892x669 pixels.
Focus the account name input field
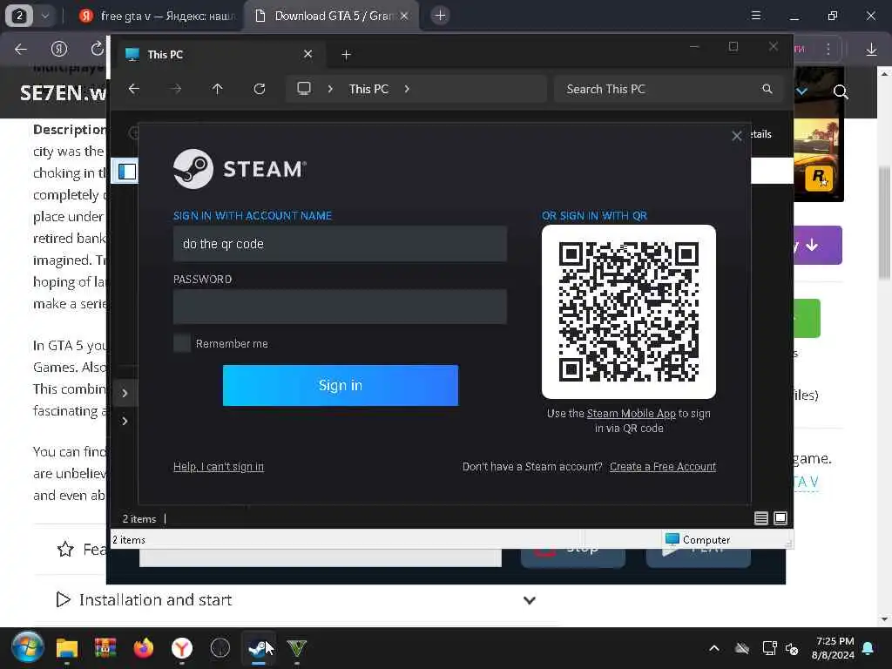click(x=340, y=244)
